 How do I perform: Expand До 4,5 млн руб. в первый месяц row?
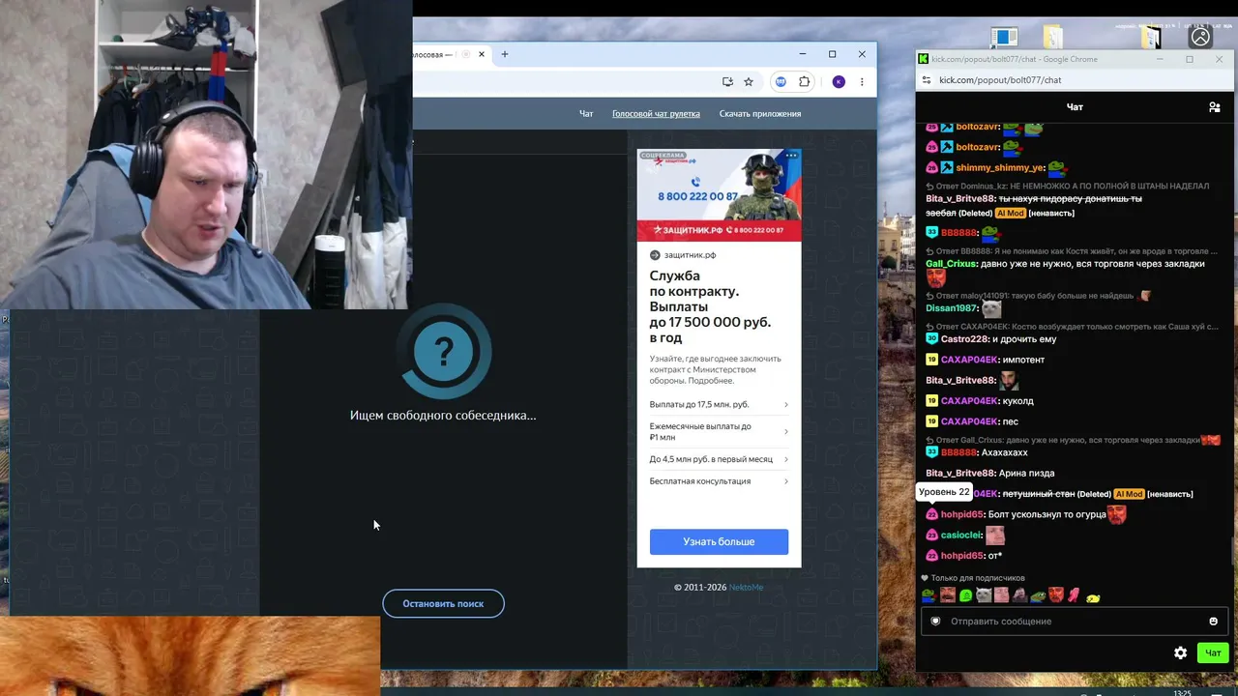click(719, 459)
